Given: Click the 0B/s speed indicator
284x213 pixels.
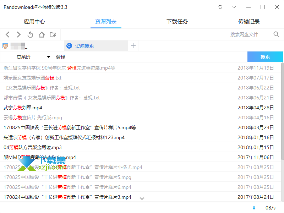Looking at the screenshot, I should pos(271,208).
